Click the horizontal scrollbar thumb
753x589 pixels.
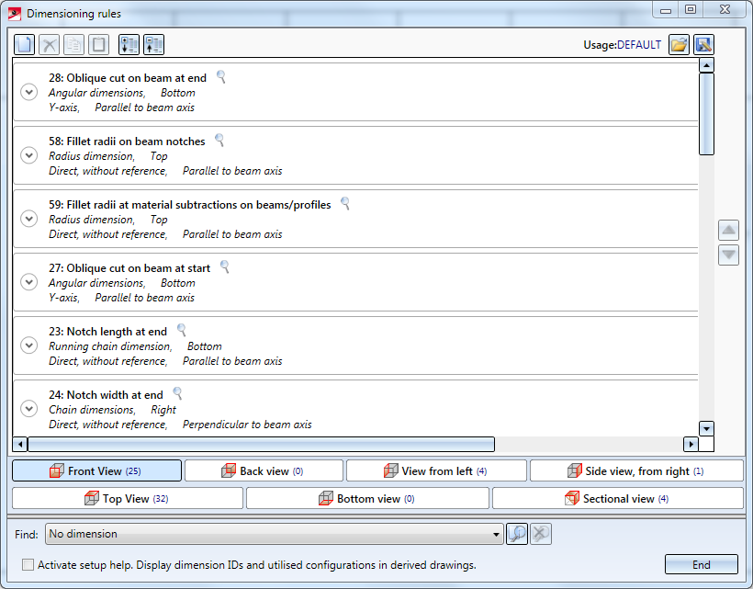(261, 445)
